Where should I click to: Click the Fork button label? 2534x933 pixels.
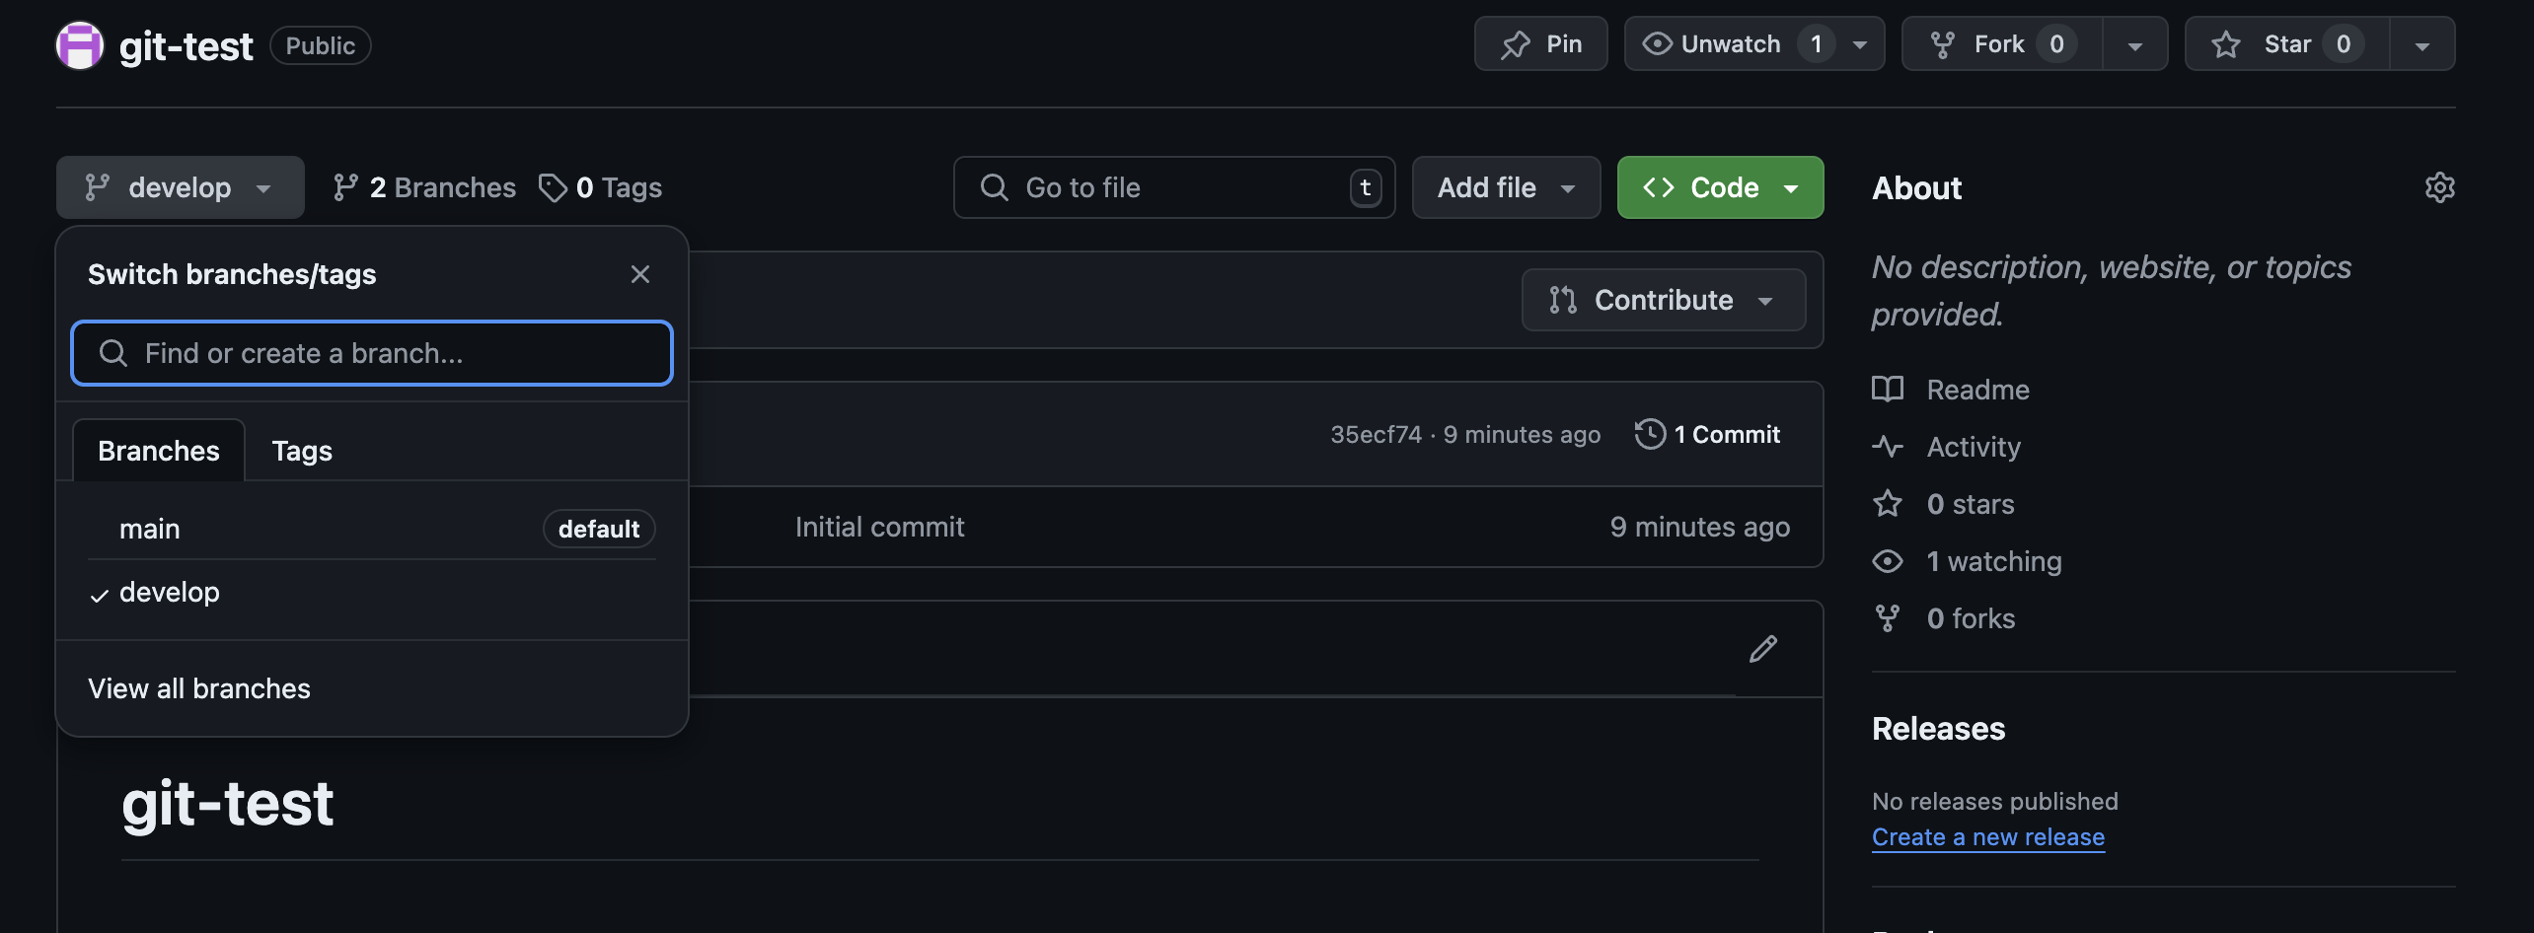coord(1999,44)
